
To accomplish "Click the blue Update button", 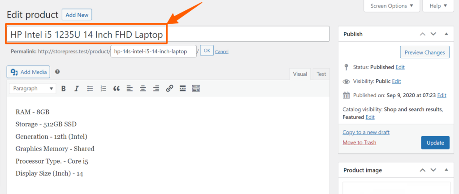I will (x=435, y=143).
